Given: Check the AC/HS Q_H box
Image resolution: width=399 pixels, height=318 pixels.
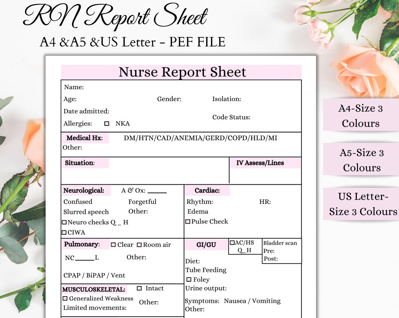Looking at the screenshot, I should (x=232, y=242).
